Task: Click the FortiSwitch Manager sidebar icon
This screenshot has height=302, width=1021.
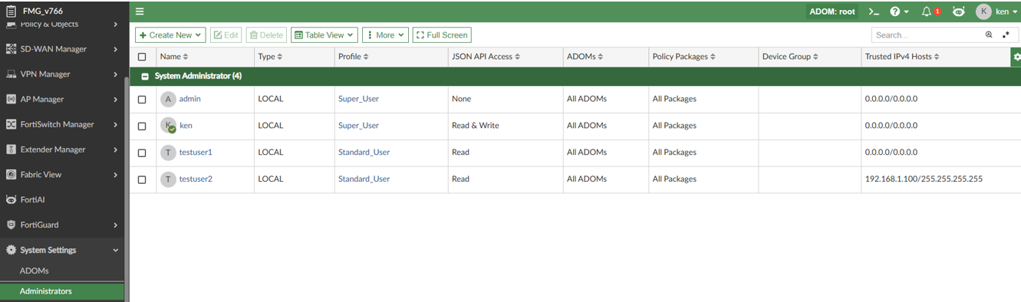Action: 11,124
